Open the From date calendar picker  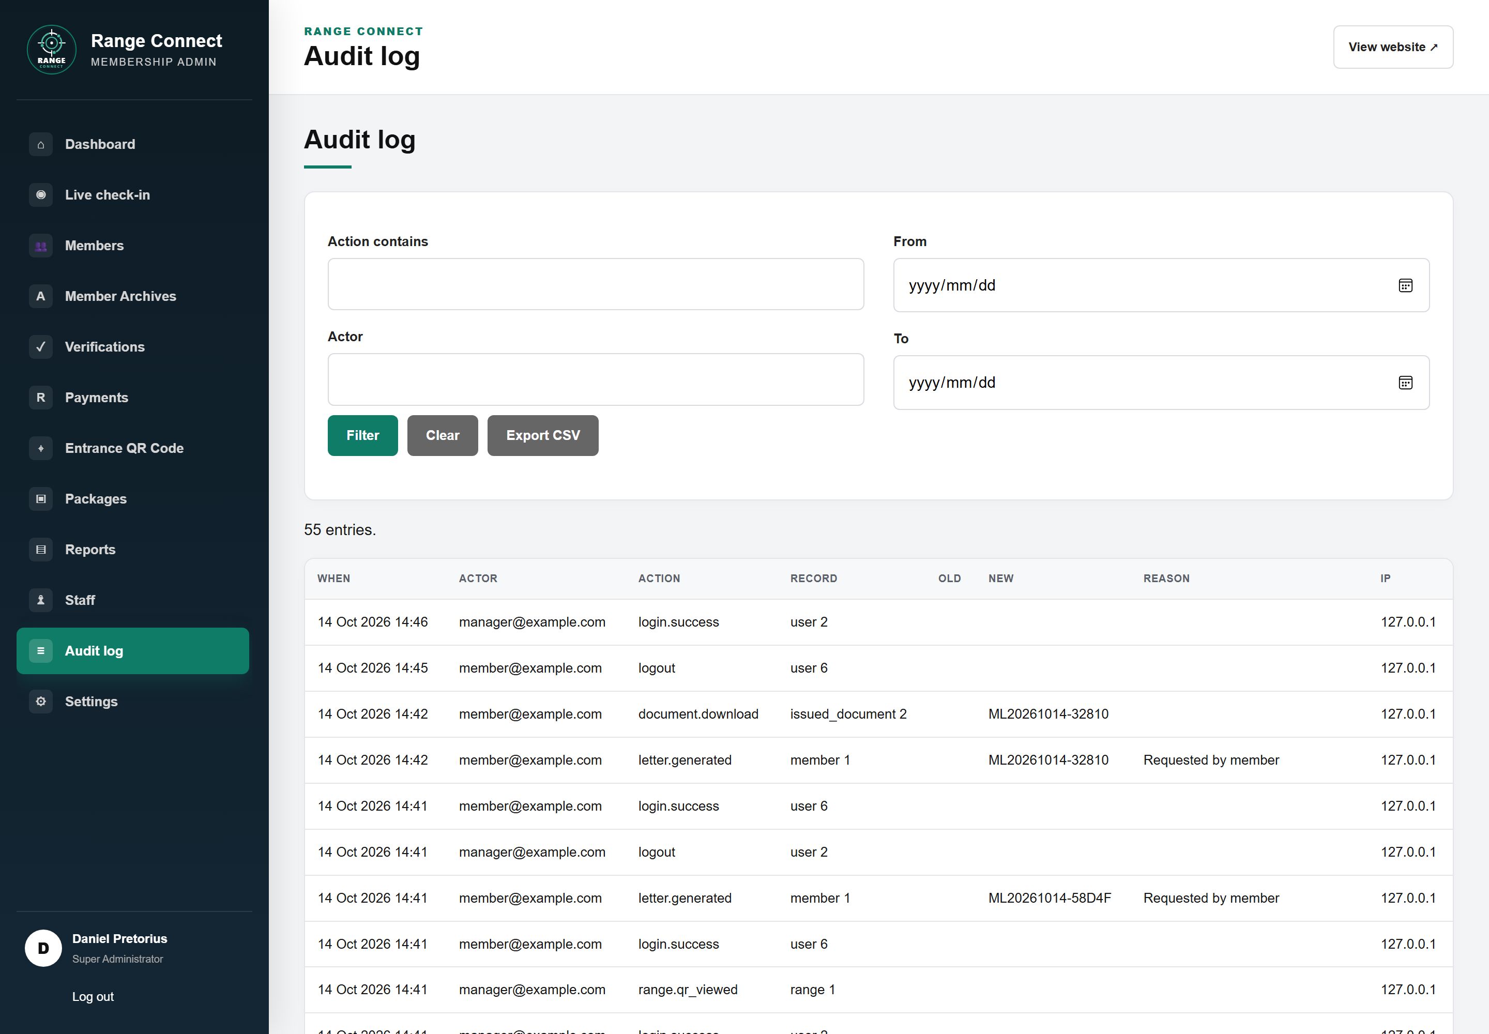pyautogui.click(x=1405, y=286)
